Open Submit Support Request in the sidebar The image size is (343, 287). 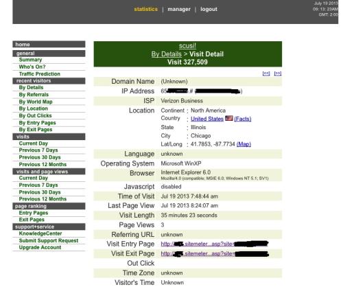[49, 240]
